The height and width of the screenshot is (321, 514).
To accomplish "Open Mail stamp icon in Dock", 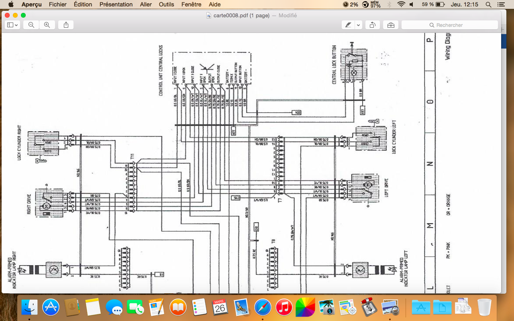I will [x=242, y=308].
